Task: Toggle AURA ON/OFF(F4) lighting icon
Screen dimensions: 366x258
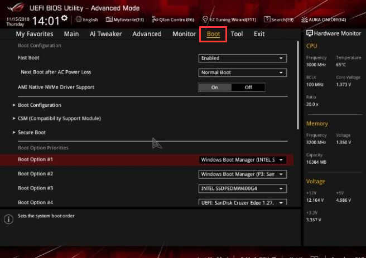Action: 304,20
